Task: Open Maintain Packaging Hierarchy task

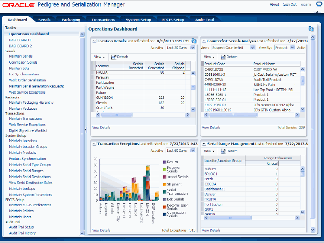Action: click(31, 102)
